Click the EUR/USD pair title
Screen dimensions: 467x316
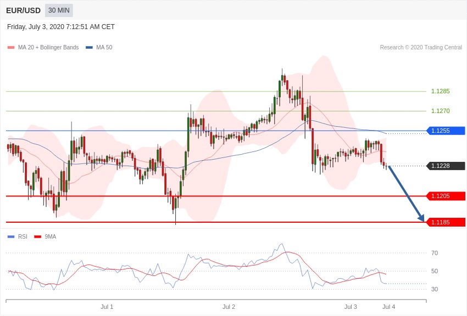click(x=23, y=10)
